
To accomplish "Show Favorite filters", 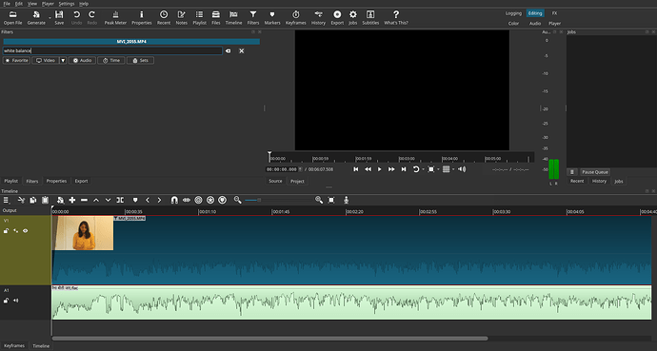I will [16, 61].
